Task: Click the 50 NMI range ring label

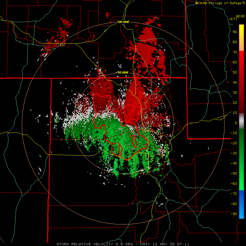Action: click(x=123, y=72)
